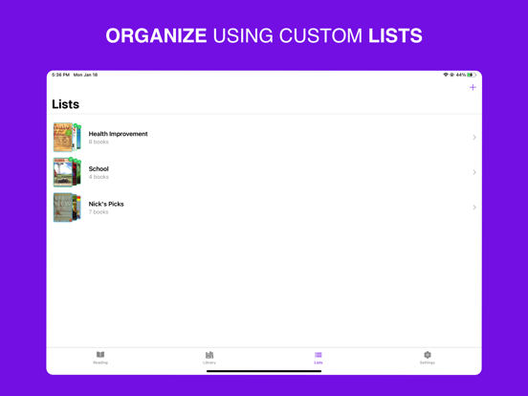Viewport: 528px width, 396px height.
Task: Open the School list
Action: click(264, 172)
